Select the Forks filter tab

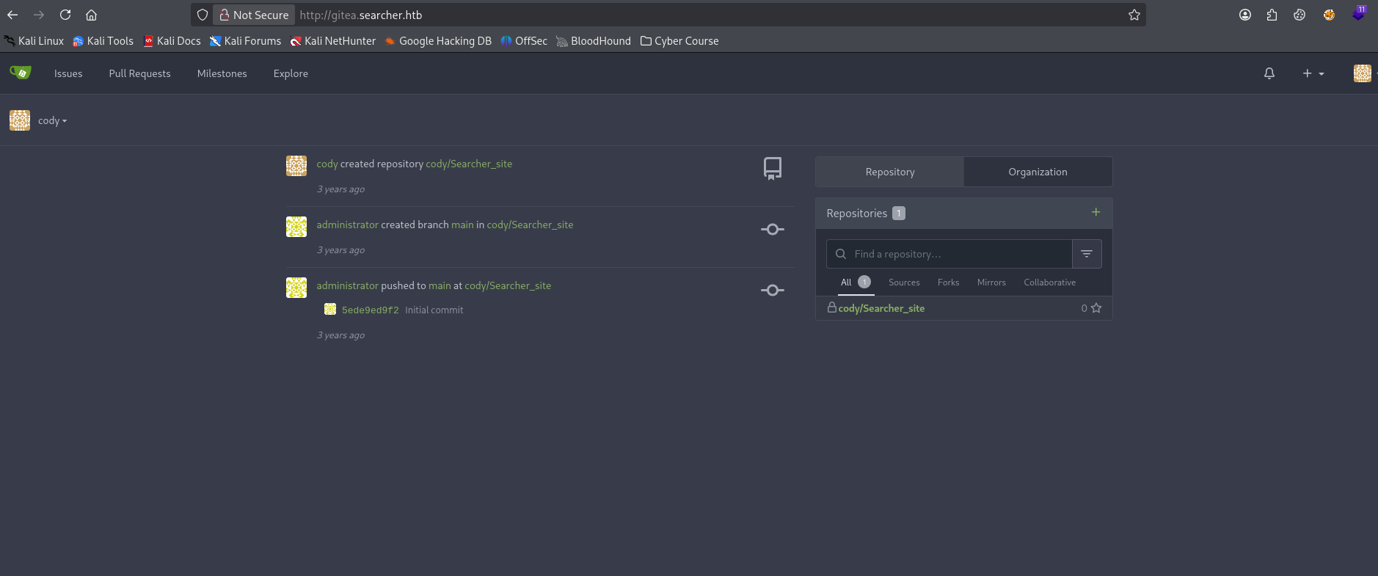948,282
